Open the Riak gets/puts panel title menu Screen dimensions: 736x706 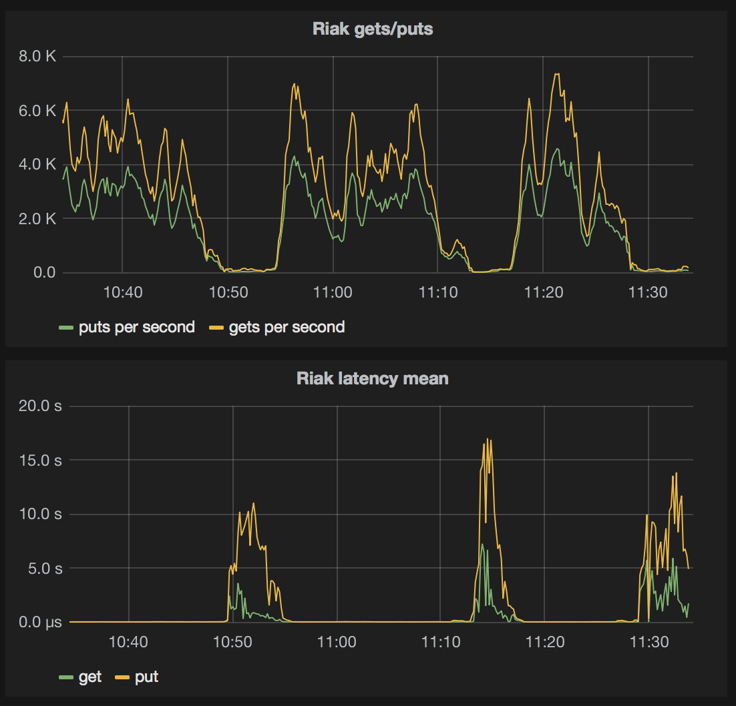(373, 29)
